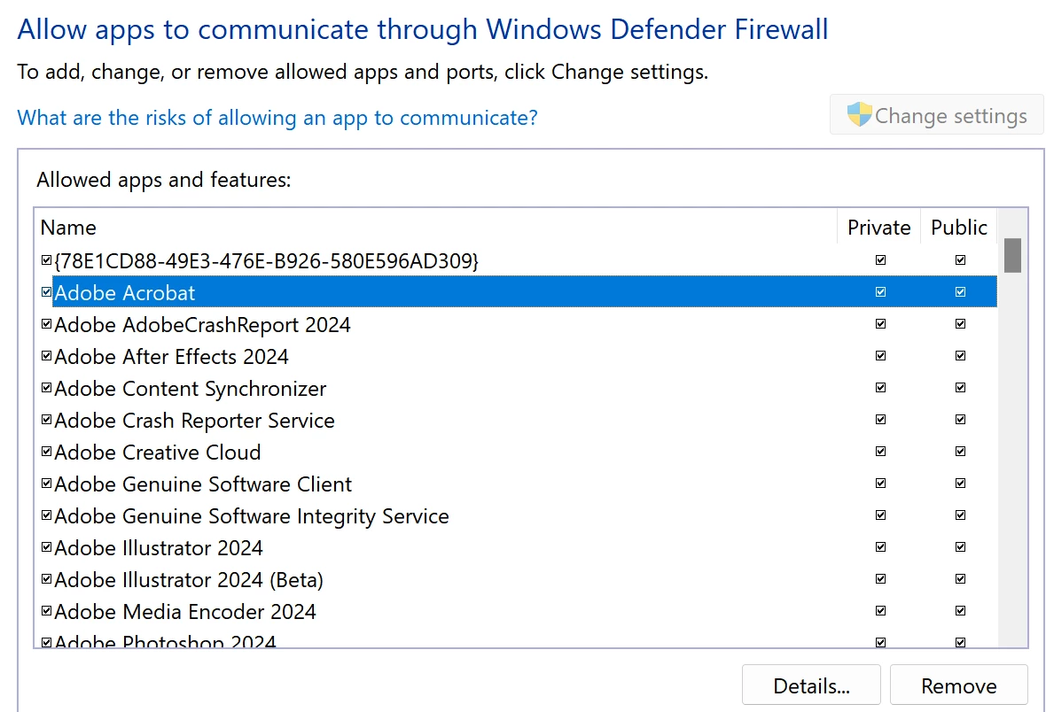Toggle Public checkbox for Genuine Software Integrity Service
Image resolution: width=1046 pixels, height=712 pixels.
click(x=961, y=515)
